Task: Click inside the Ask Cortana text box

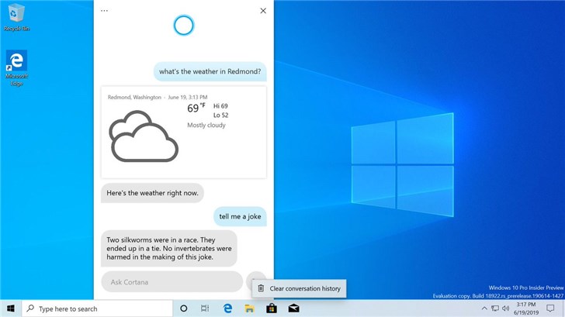Action: click(x=172, y=281)
